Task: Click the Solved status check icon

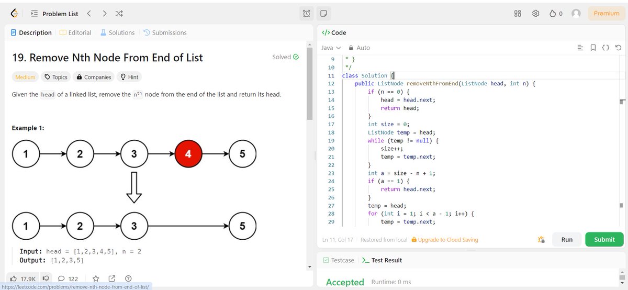Action: (x=296, y=57)
